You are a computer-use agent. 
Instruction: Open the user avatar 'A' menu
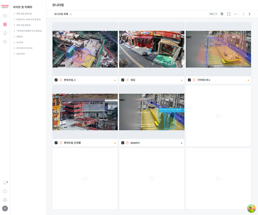click(5, 208)
